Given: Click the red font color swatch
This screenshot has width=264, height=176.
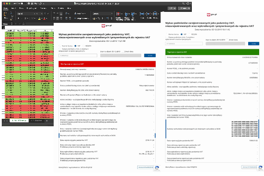Looking at the screenshot, I should click(x=45, y=19).
